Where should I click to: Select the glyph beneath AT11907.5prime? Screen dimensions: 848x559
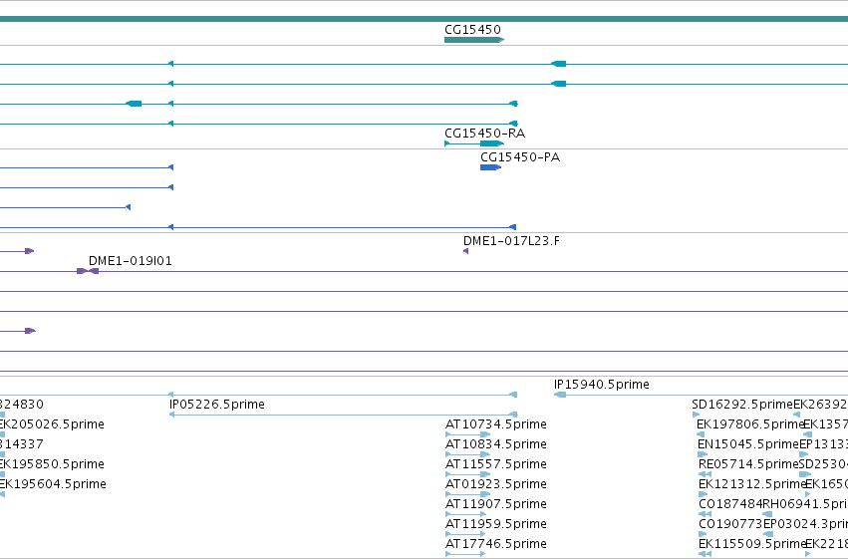point(465,514)
